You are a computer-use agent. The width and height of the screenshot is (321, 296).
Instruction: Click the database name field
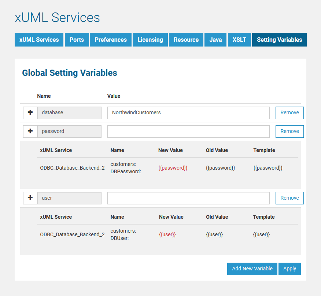(69, 113)
